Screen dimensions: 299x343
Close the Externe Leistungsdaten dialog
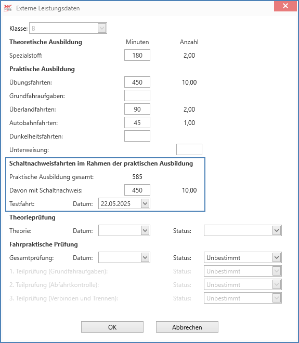pyautogui.click(x=285, y=6)
